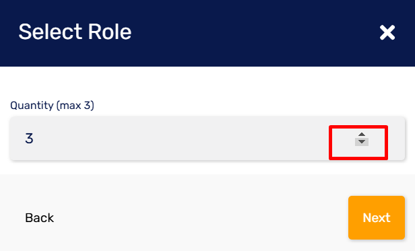Image resolution: width=415 pixels, height=251 pixels.
Task: Click the dark blue header bar
Action: coord(207,33)
